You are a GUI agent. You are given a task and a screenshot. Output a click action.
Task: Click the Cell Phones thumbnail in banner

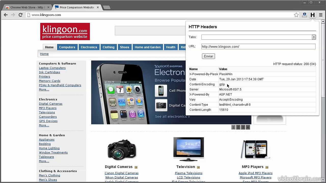(161, 91)
